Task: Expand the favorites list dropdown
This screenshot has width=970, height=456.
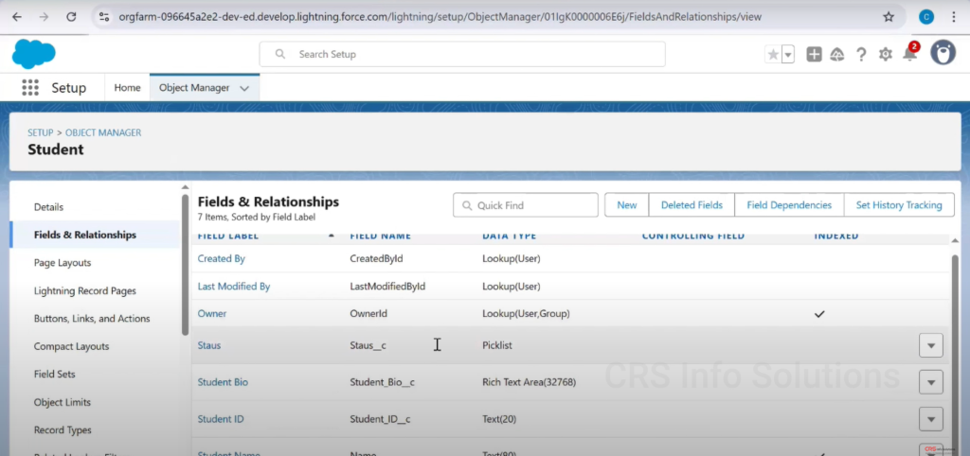Action: point(788,54)
